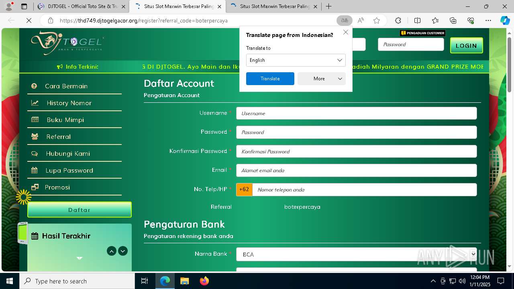Click the Daftar button
This screenshot has width=514, height=289.
[x=80, y=210]
